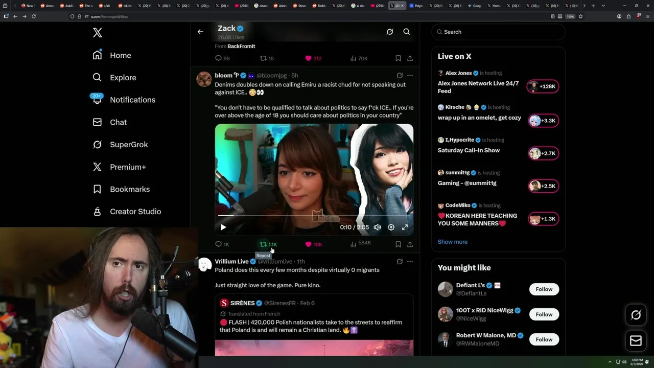Go back with the header arrow

(x=200, y=32)
